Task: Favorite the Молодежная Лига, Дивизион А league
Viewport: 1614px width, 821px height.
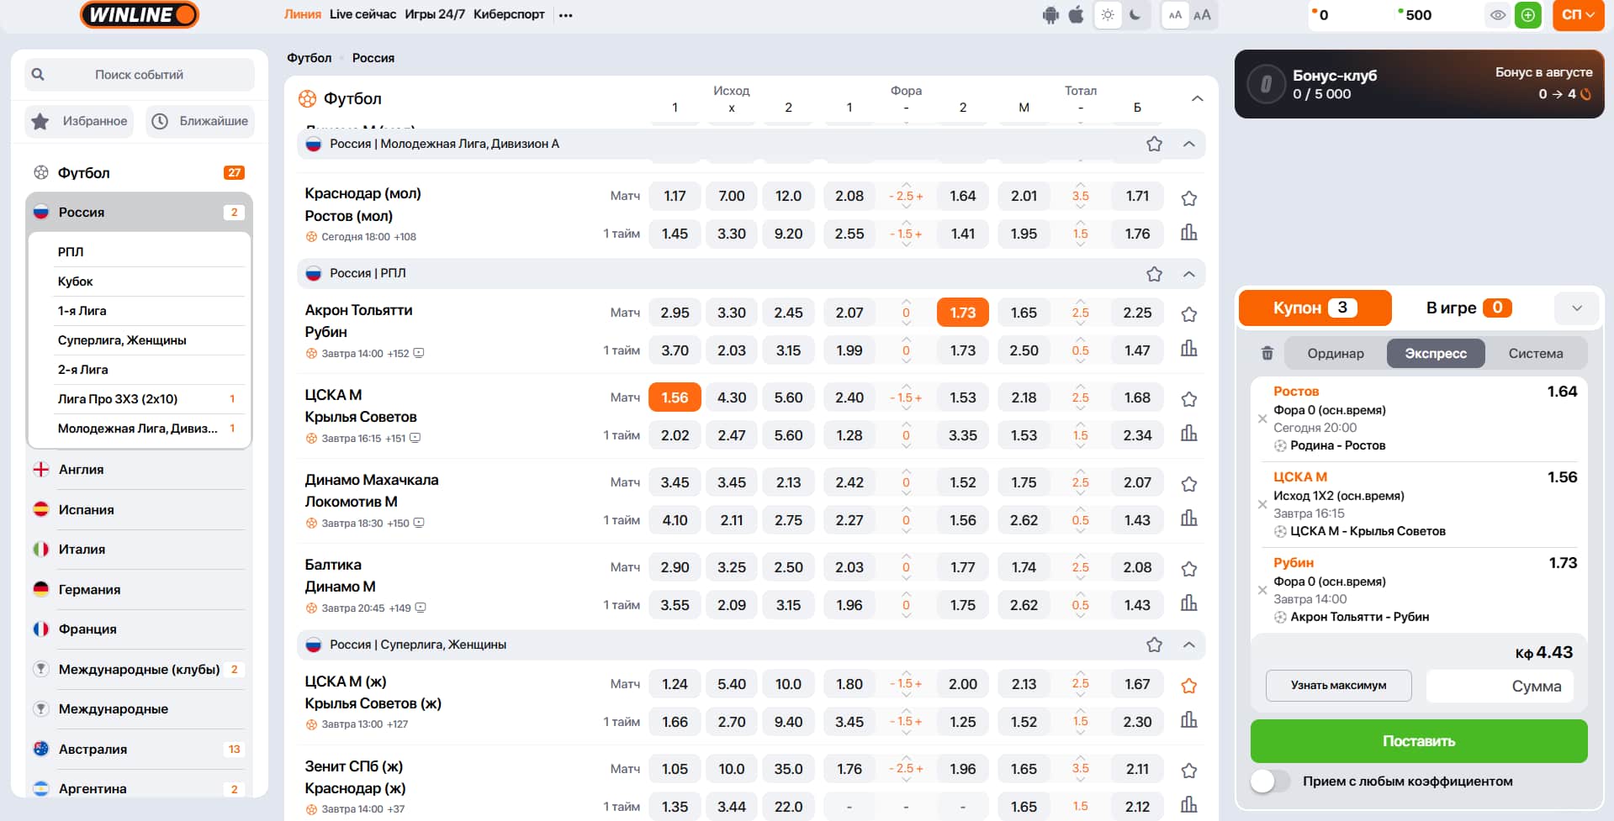Action: (x=1154, y=144)
